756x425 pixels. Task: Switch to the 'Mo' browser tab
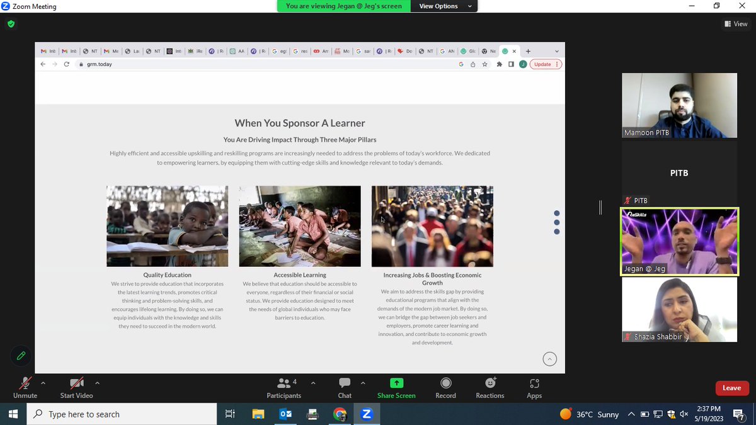[342, 51]
